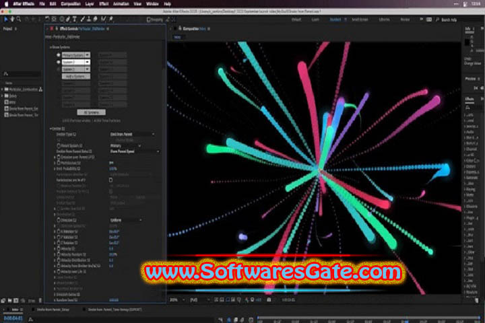This screenshot has height=323, width=485.
Task: Click the timeline work area bar
Action: click(370, 318)
